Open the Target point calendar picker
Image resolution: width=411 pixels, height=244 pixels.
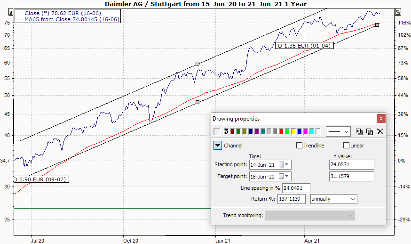(285, 176)
